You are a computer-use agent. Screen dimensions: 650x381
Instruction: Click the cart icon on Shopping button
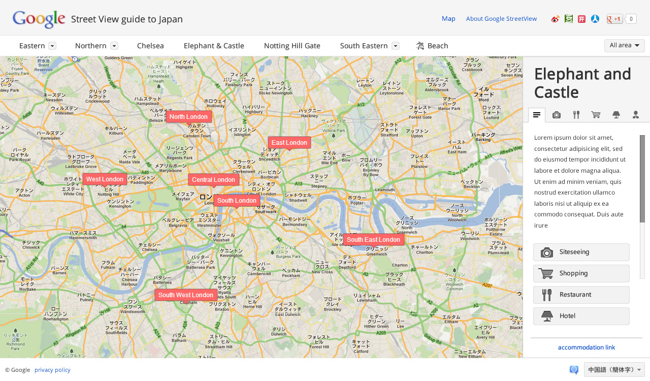[x=546, y=273]
